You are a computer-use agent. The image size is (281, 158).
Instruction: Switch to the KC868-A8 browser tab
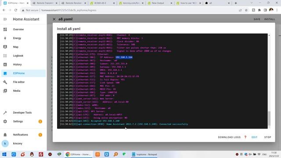102,3
